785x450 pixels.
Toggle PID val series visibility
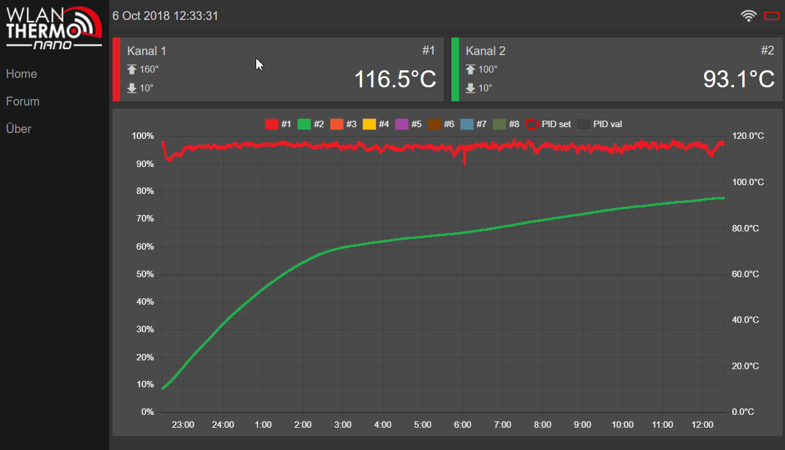[600, 124]
